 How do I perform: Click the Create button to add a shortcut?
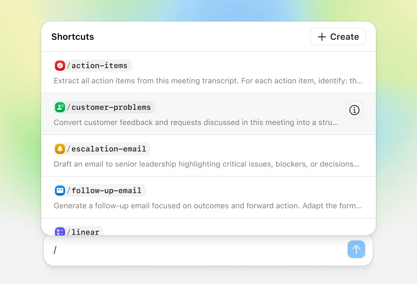point(338,37)
